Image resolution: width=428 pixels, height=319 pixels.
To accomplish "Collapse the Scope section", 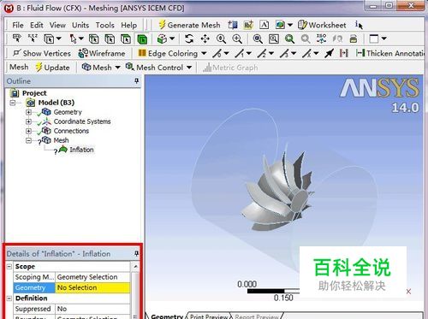I will click(9, 266).
